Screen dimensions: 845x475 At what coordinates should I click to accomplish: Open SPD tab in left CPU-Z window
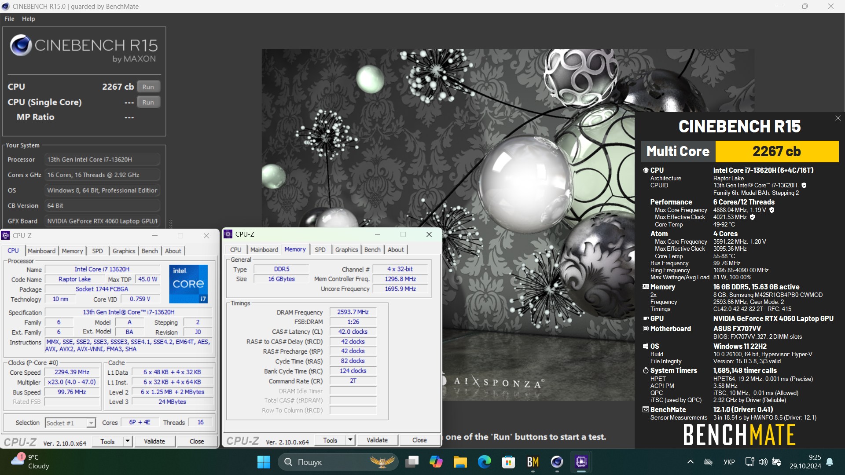tap(97, 251)
